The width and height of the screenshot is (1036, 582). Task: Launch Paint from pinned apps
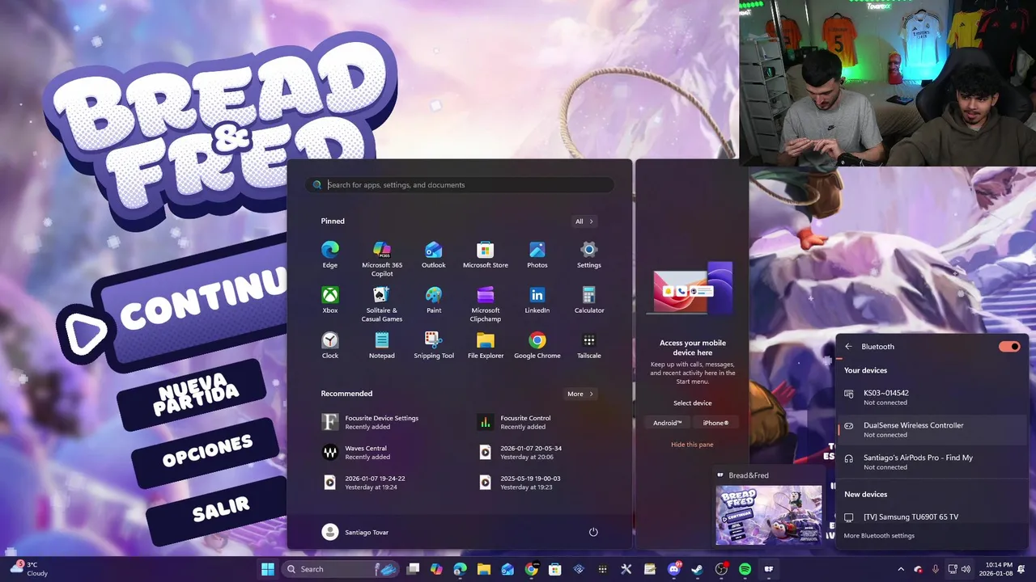tap(434, 299)
